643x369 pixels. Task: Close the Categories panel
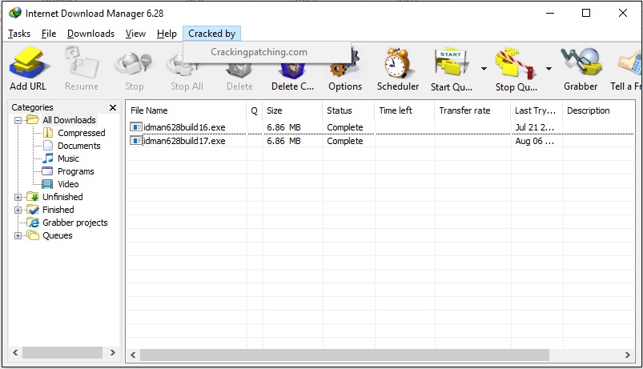coord(113,107)
